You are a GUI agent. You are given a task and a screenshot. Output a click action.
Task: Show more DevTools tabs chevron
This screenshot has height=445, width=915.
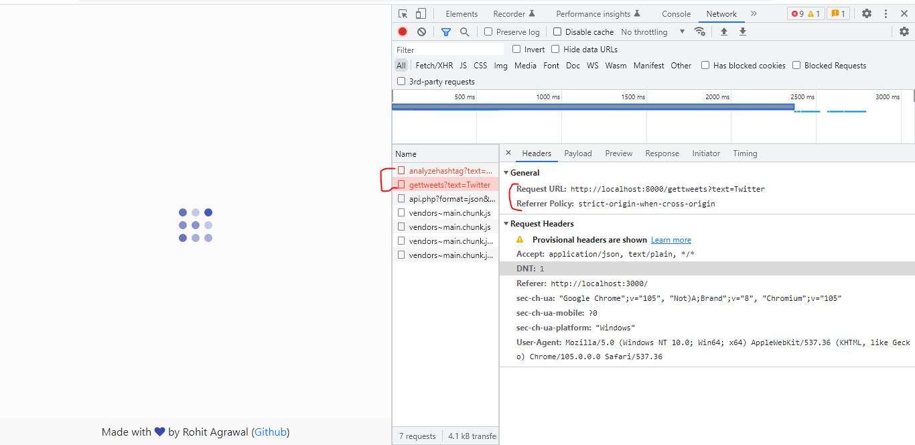pyautogui.click(x=754, y=13)
